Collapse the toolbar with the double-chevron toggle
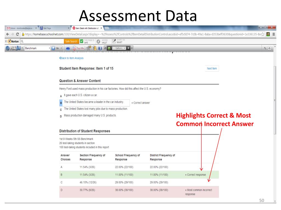The image size is (281, 210). point(132,48)
